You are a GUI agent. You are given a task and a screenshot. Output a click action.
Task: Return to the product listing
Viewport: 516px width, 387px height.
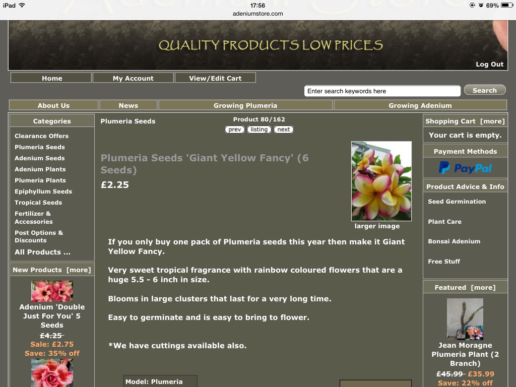[x=259, y=130]
